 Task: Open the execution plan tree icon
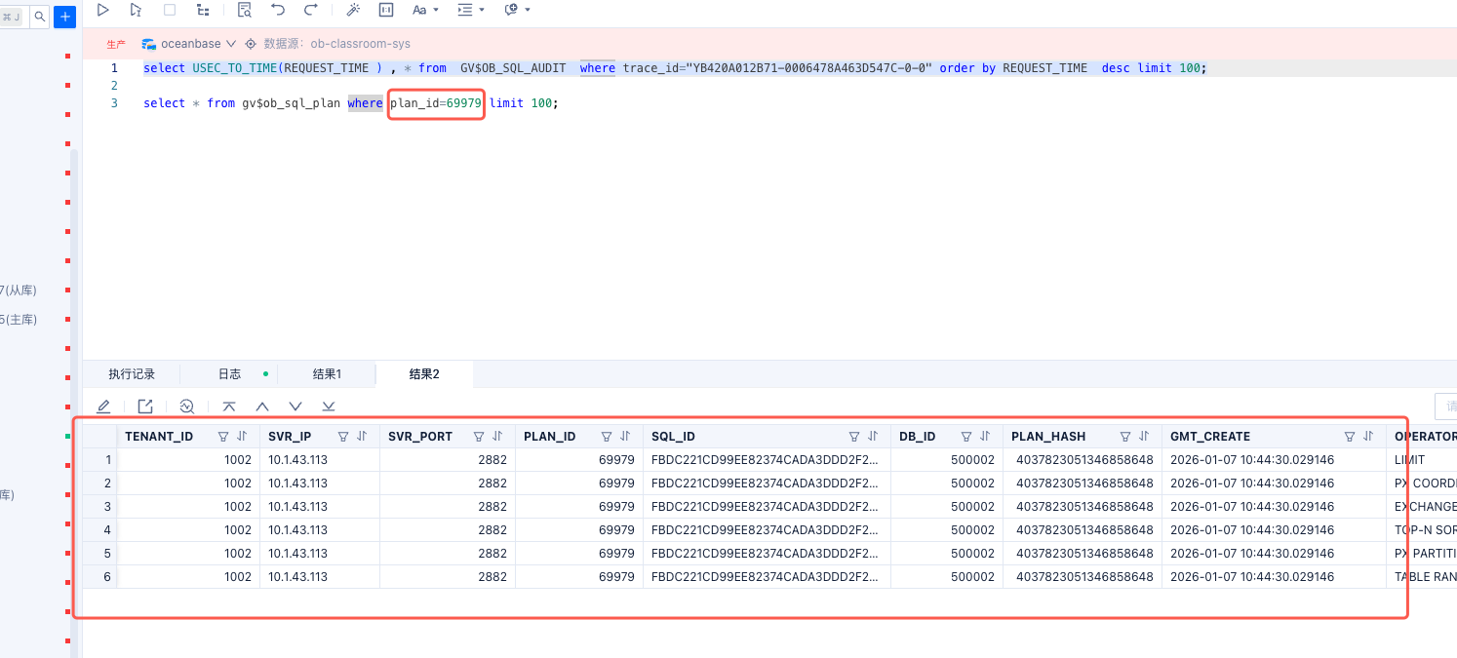pyautogui.click(x=203, y=10)
